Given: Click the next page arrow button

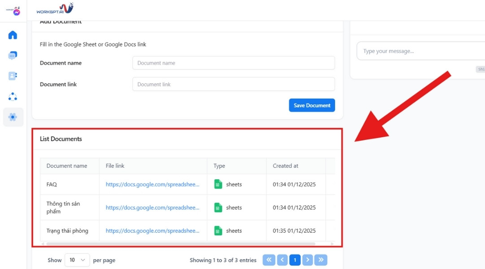Looking at the screenshot, I should tap(308, 260).
